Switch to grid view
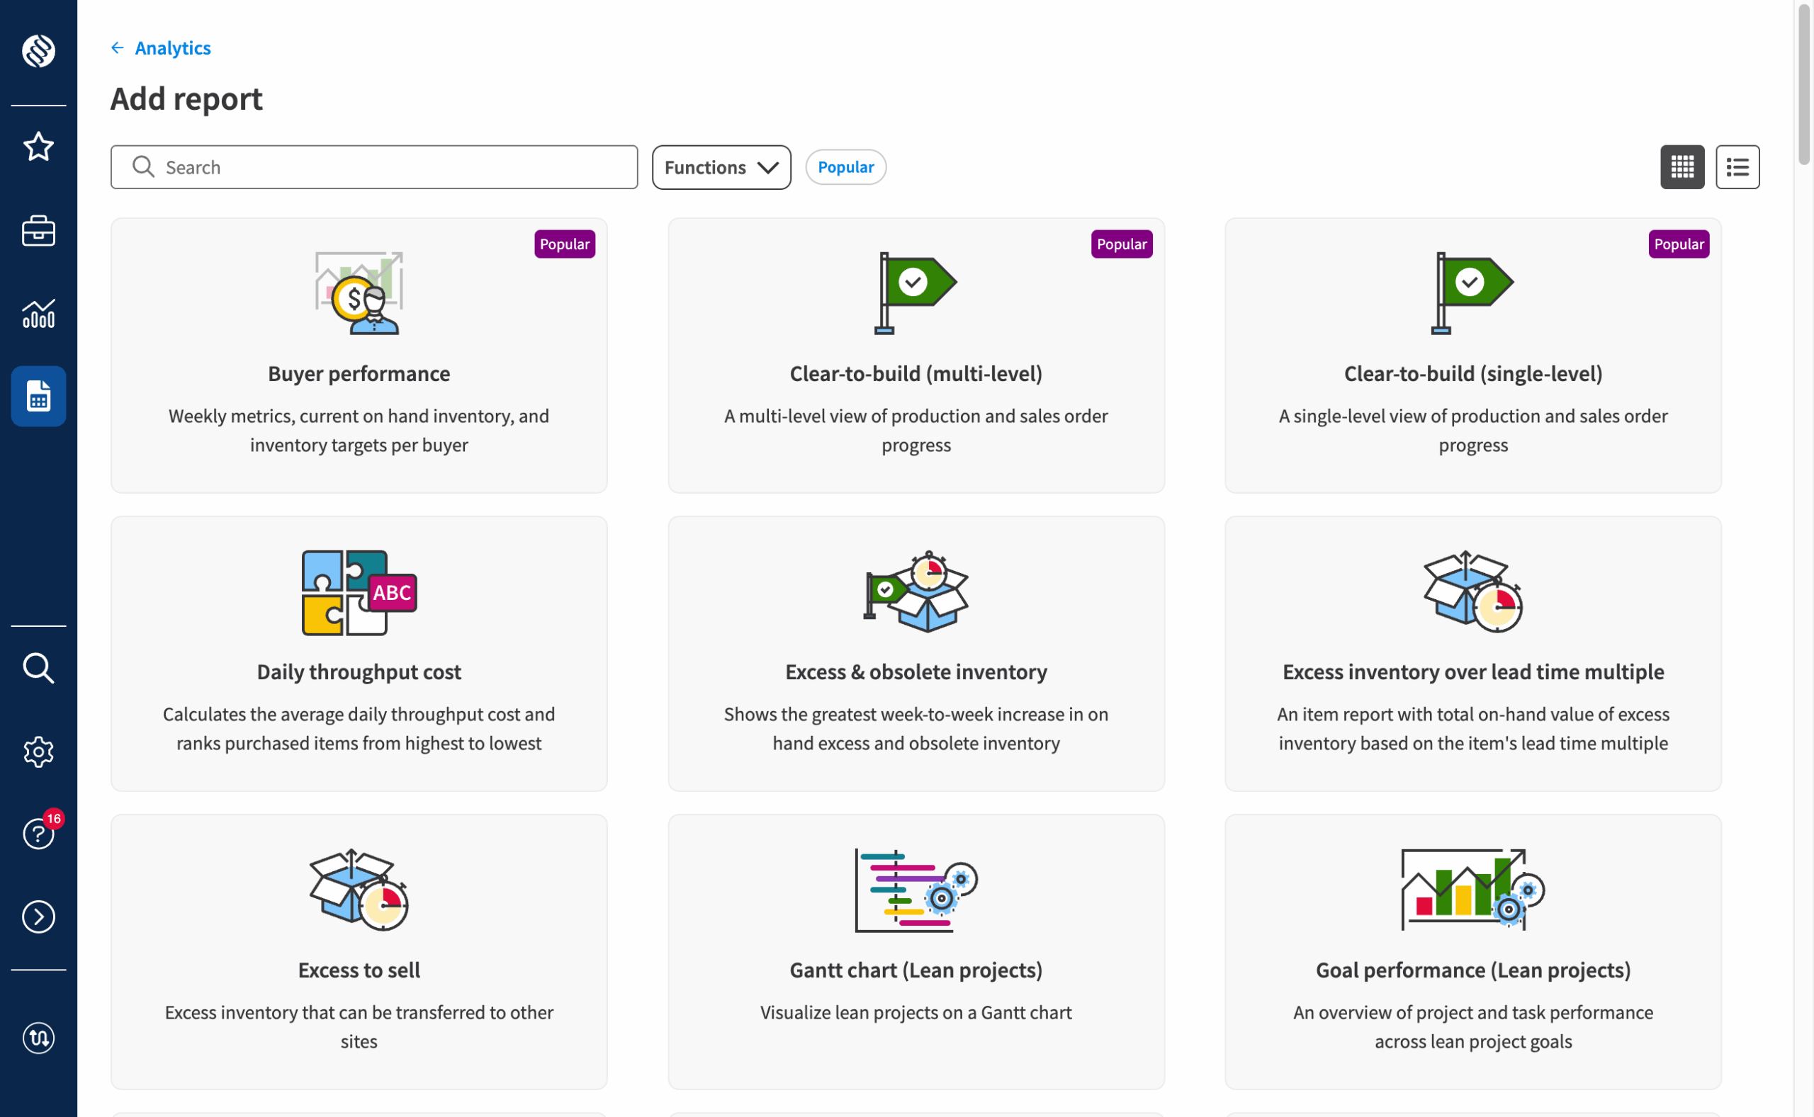The height and width of the screenshot is (1117, 1814). 1682,167
